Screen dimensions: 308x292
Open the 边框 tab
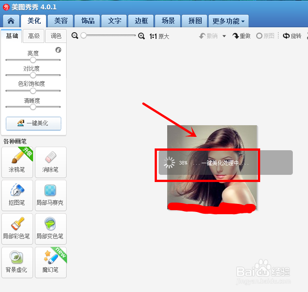(x=141, y=21)
